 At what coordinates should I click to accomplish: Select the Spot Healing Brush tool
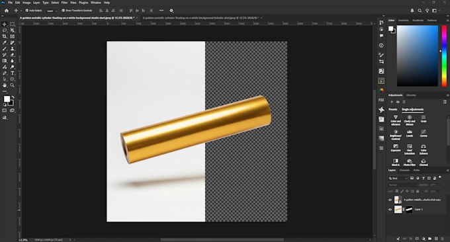pyautogui.click(x=13, y=42)
